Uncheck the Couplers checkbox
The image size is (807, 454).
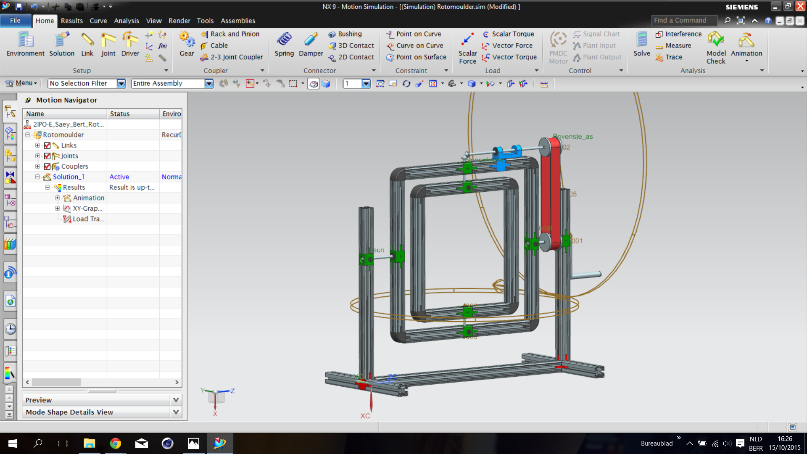pos(47,166)
